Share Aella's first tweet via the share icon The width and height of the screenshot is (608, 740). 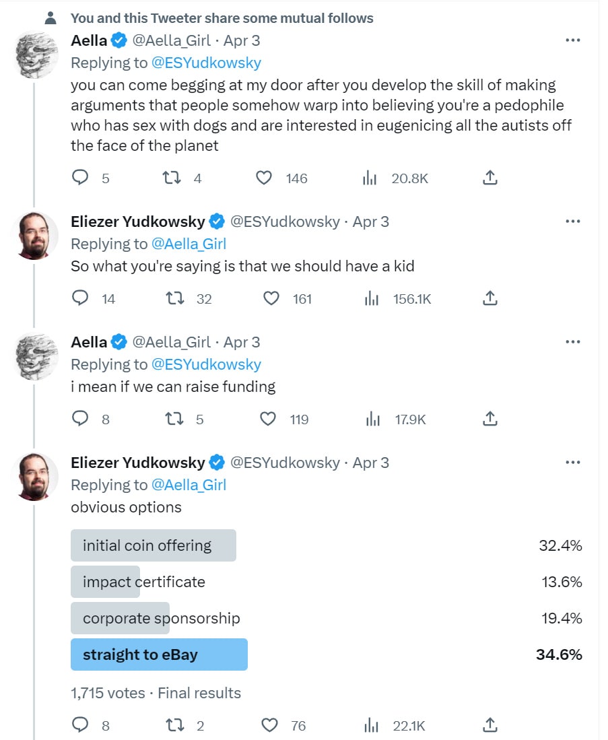[491, 178]
